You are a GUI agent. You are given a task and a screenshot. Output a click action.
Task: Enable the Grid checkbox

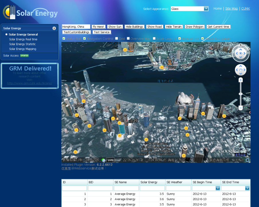coord(117,38)
